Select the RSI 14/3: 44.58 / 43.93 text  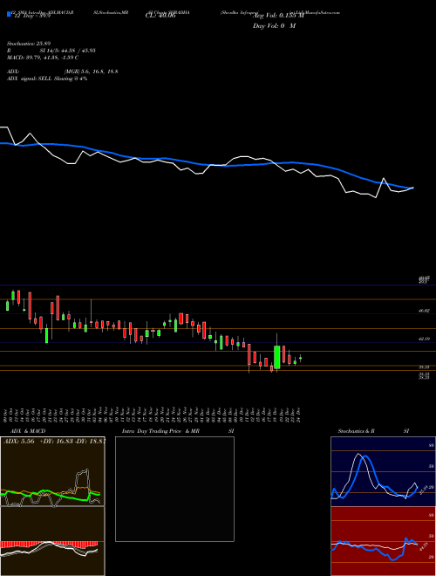[x=51, y=51]
